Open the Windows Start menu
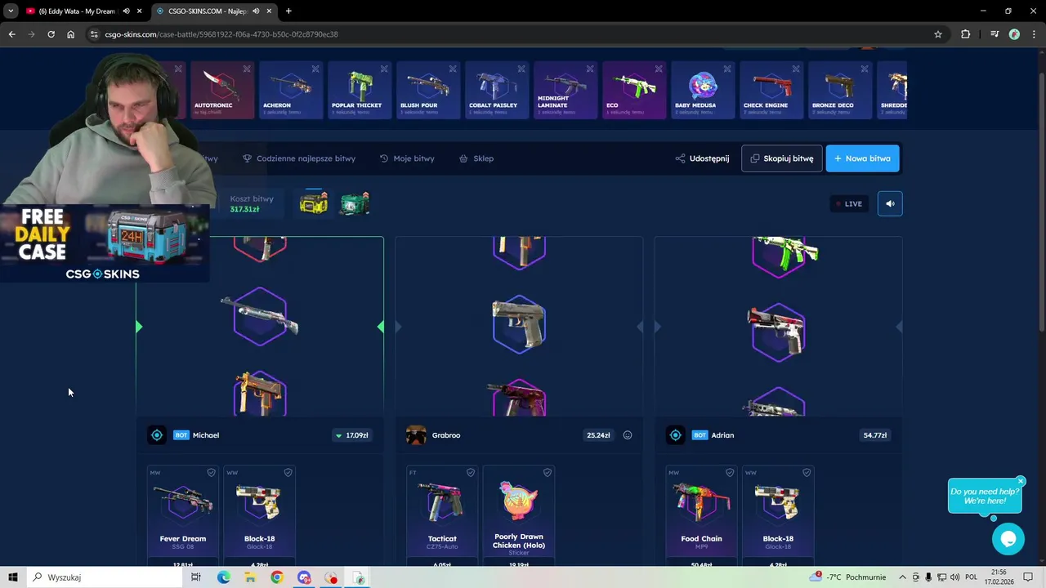The width and height of the screenshot is (1046, 588). click(x=13, y=577)
